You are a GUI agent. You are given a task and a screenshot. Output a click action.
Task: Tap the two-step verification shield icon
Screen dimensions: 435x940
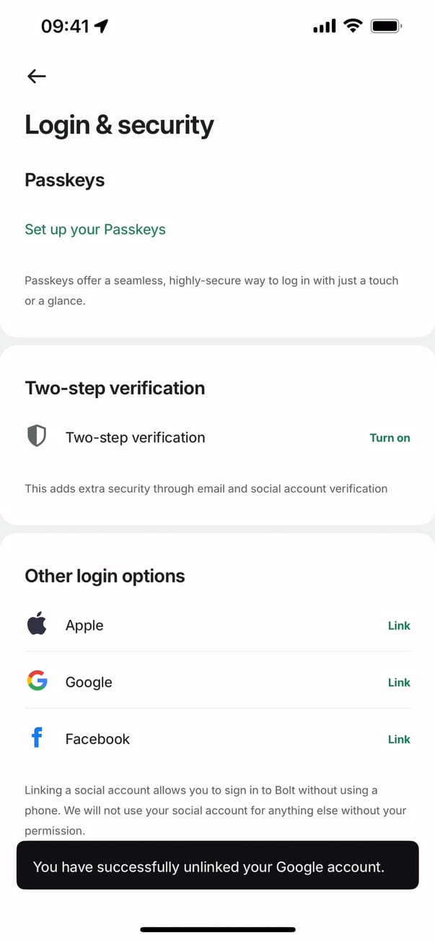pyautogui.click(x=36, y=436)
